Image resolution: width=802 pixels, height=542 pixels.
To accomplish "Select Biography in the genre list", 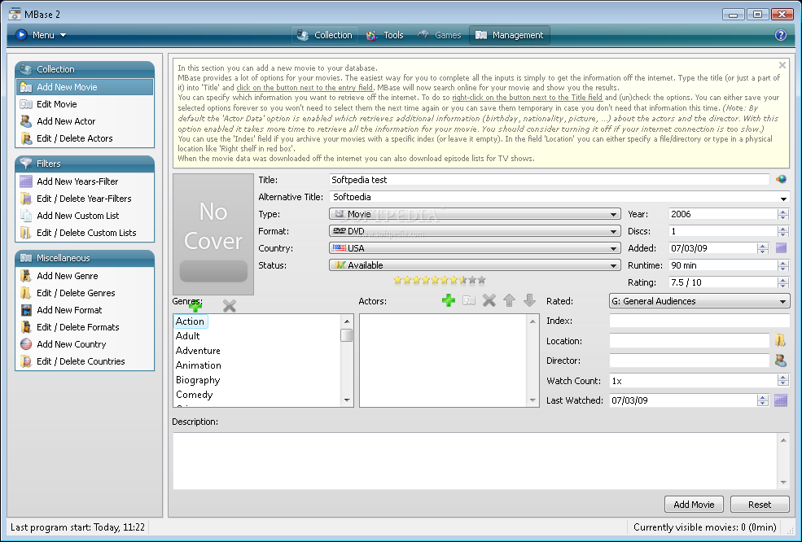I will pyautogui.click(x=197, y=380).
